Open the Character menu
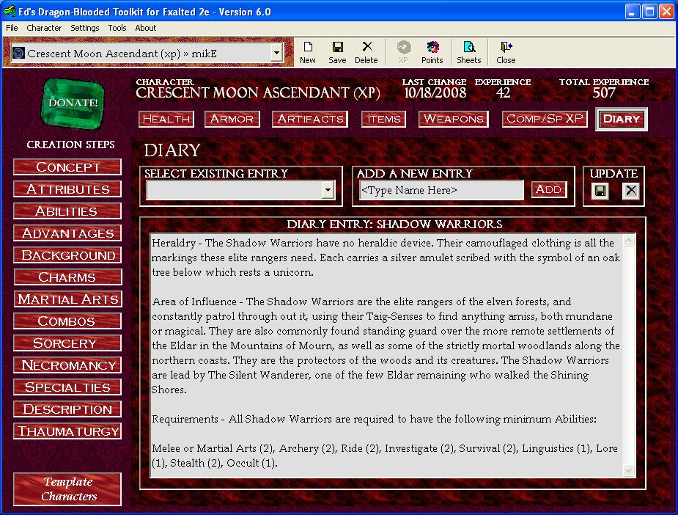This screenshot has height=515, width=678. coord(44,28)
